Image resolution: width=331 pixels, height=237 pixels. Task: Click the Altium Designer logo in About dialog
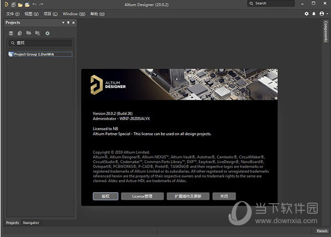coord(108,85)
